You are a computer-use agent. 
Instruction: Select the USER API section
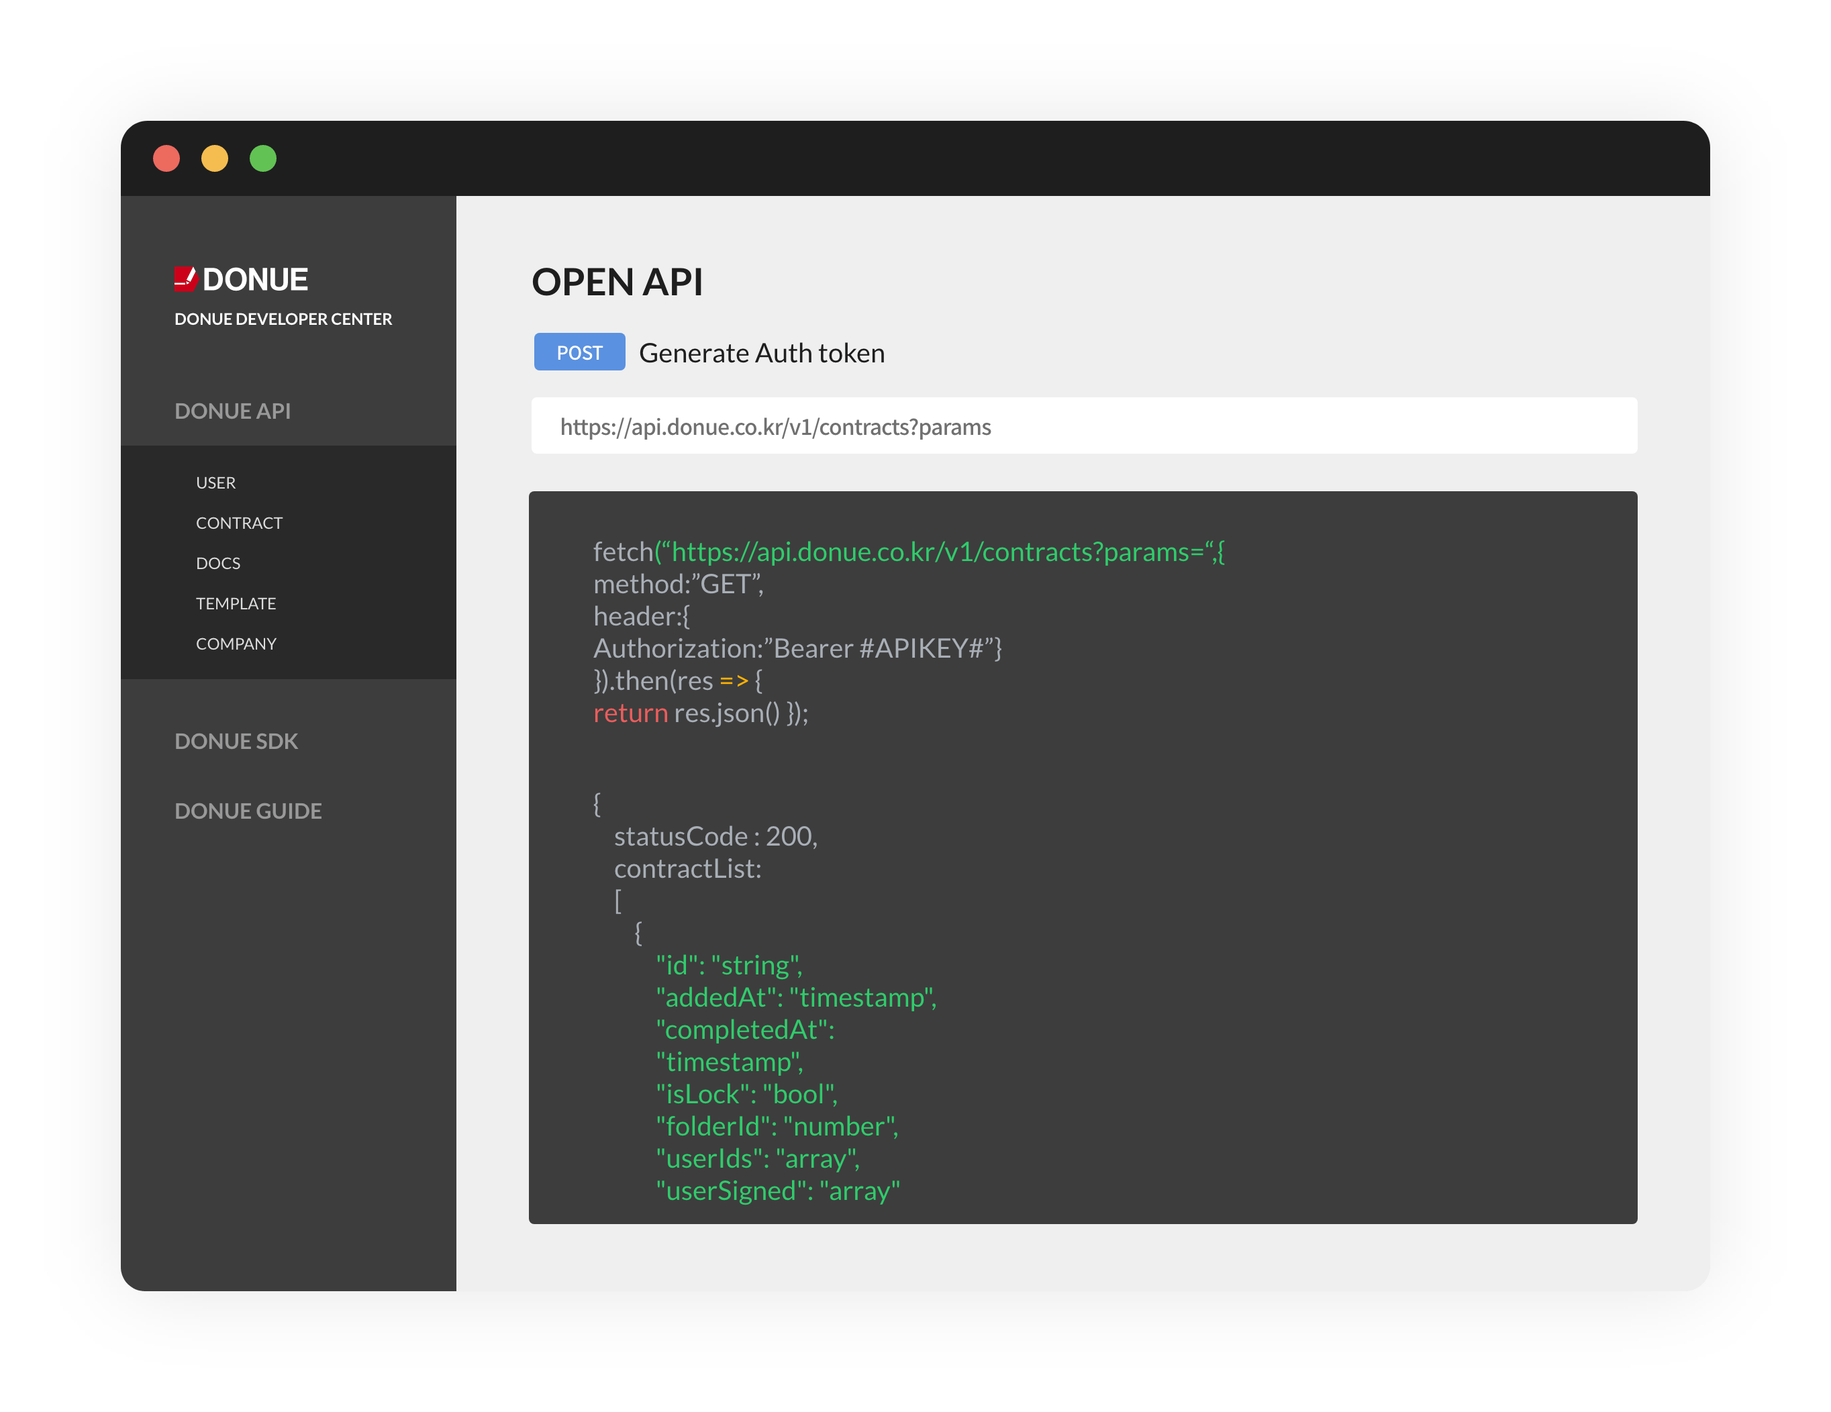point(216,482)
